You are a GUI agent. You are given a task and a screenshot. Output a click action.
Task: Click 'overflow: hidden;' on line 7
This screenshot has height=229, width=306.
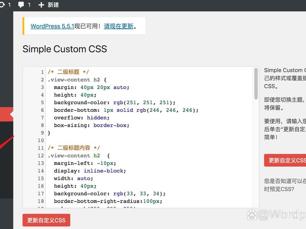click(x=81, y=118)
